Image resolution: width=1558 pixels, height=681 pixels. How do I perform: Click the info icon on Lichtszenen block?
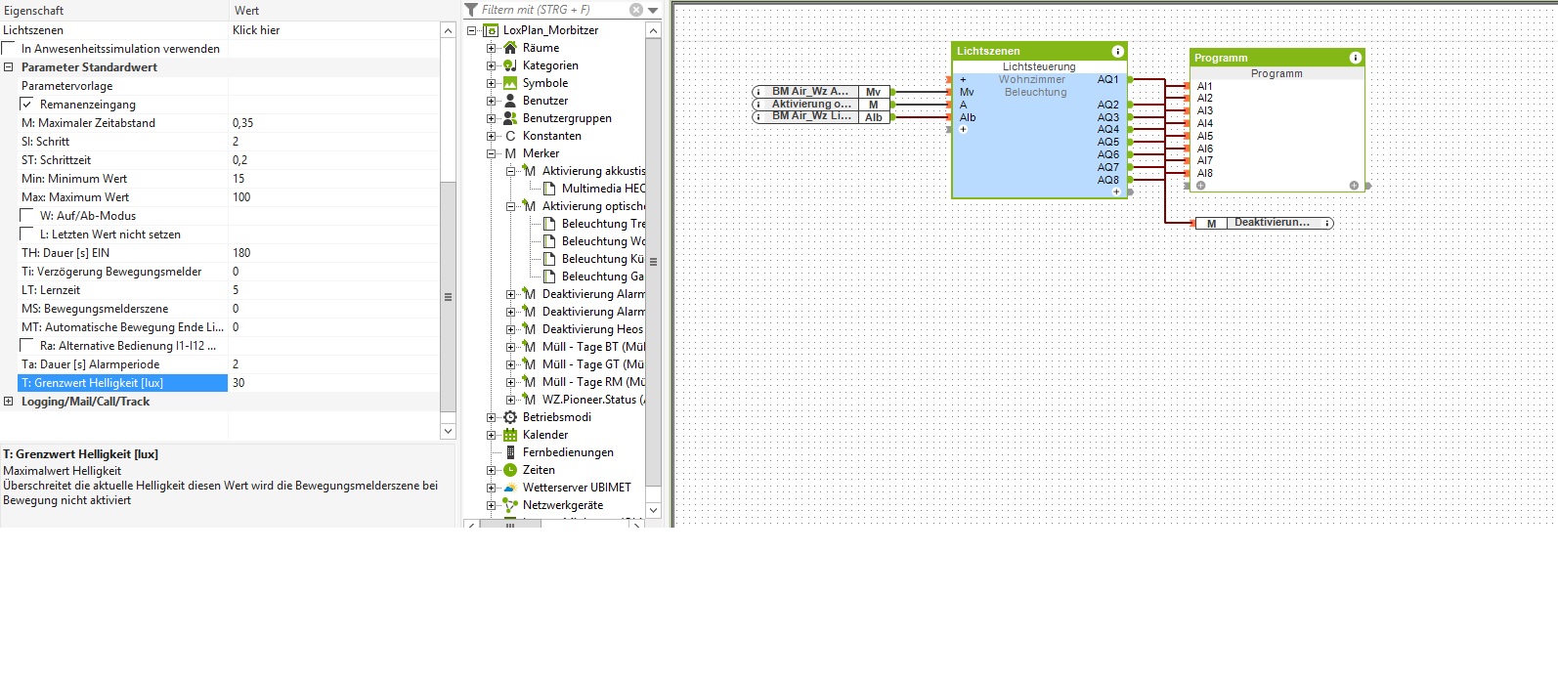1117,51
